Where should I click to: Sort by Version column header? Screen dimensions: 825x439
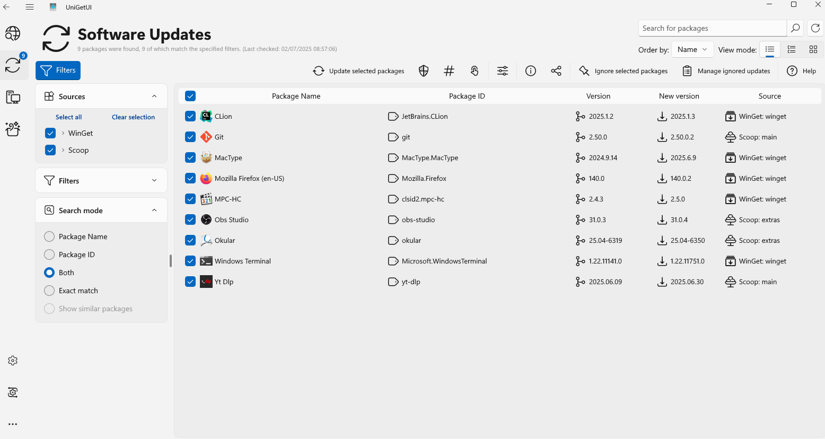(598, 96)
